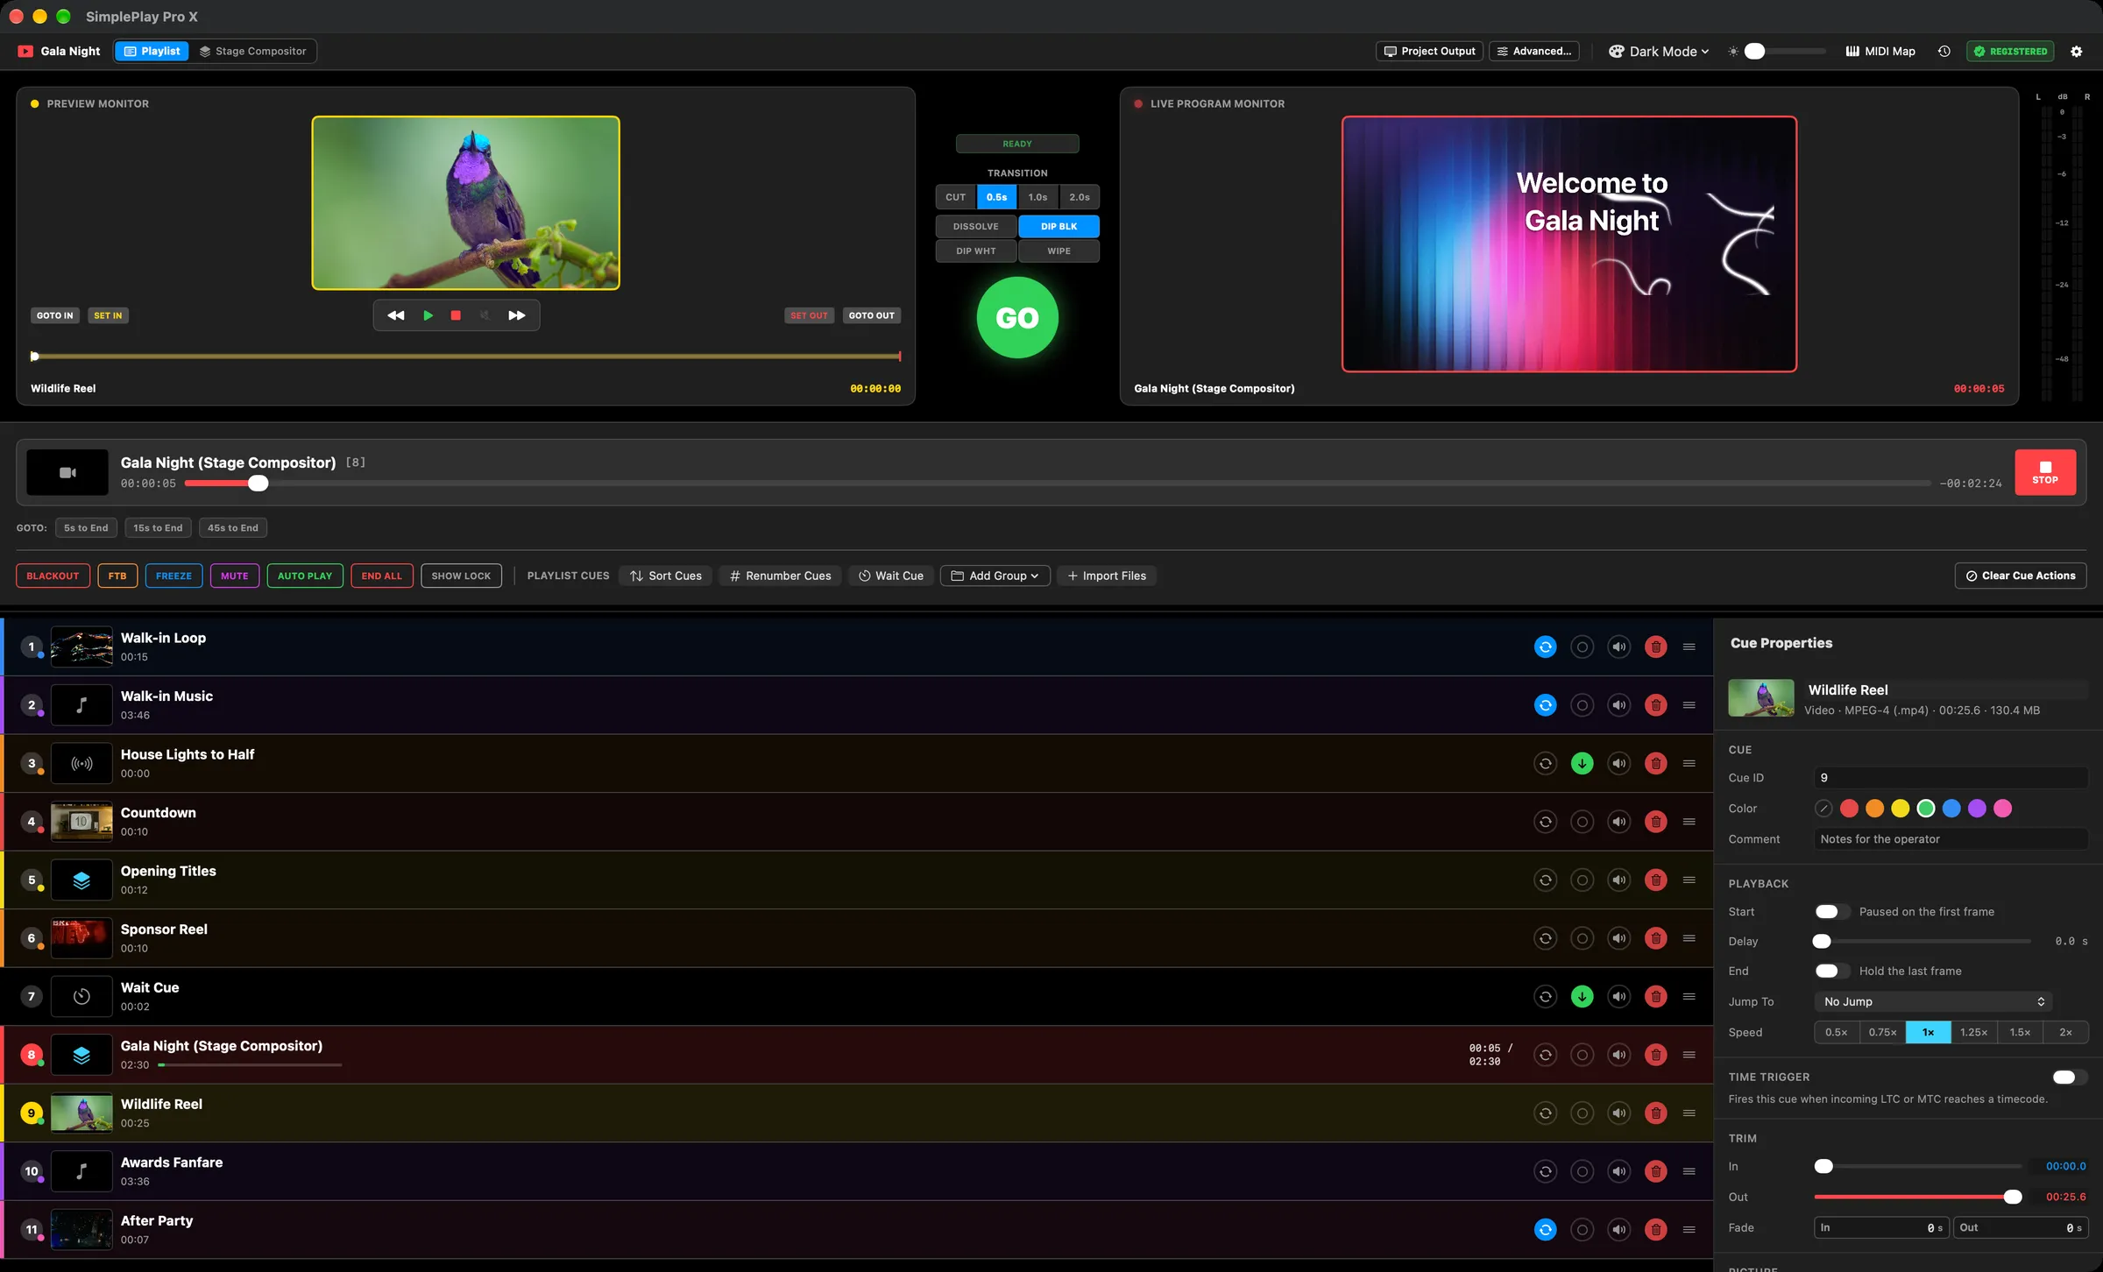
Task: Open the Jump To No Jump selector
Action: pyautogui.click(x=1933, y=1001)
